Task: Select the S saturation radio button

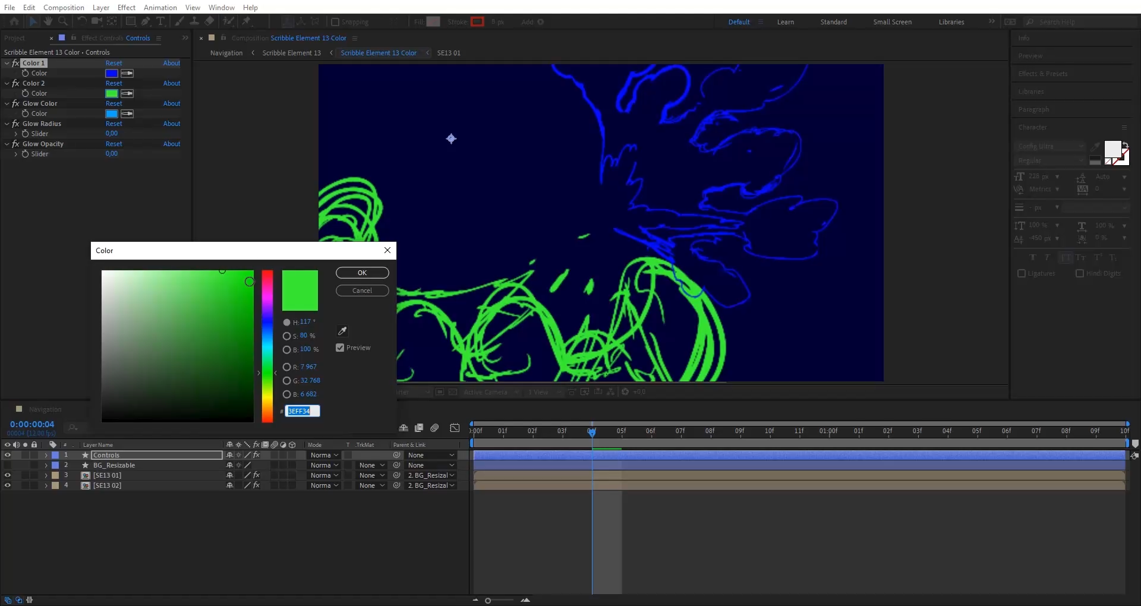Action: (286, 336)
